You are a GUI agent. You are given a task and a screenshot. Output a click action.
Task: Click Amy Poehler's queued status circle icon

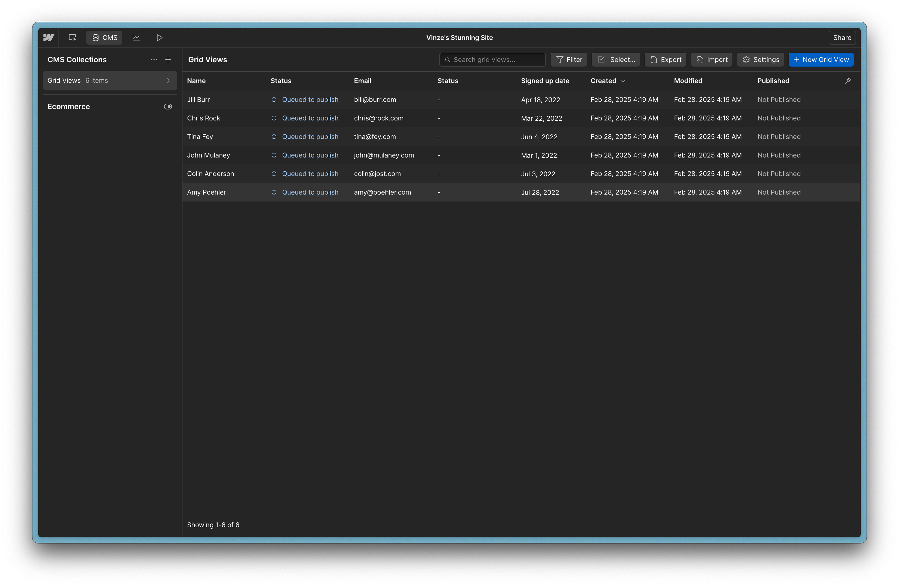[274, 192]
